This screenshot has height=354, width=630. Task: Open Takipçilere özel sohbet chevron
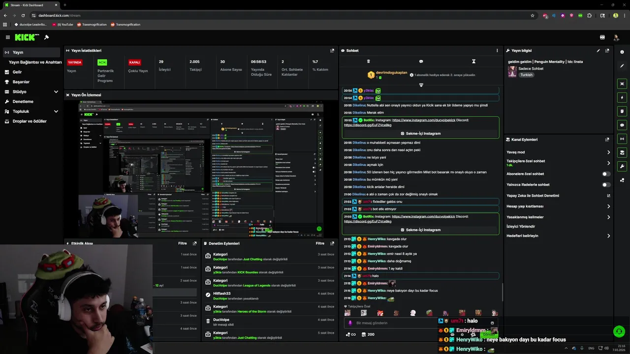(x=608, y=163)
